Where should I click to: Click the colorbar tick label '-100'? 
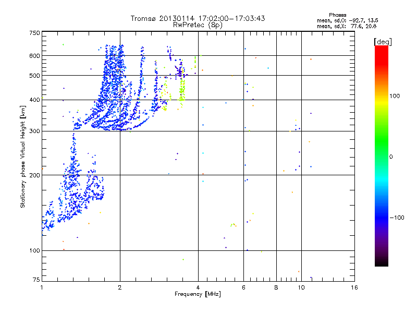pos(397,218)
